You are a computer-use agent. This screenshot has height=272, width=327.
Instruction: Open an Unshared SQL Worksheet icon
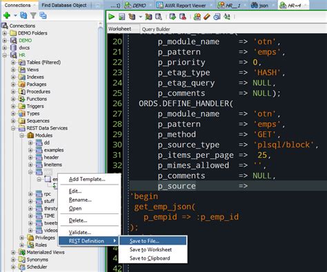pyautogui.click(x=197, y=17)
